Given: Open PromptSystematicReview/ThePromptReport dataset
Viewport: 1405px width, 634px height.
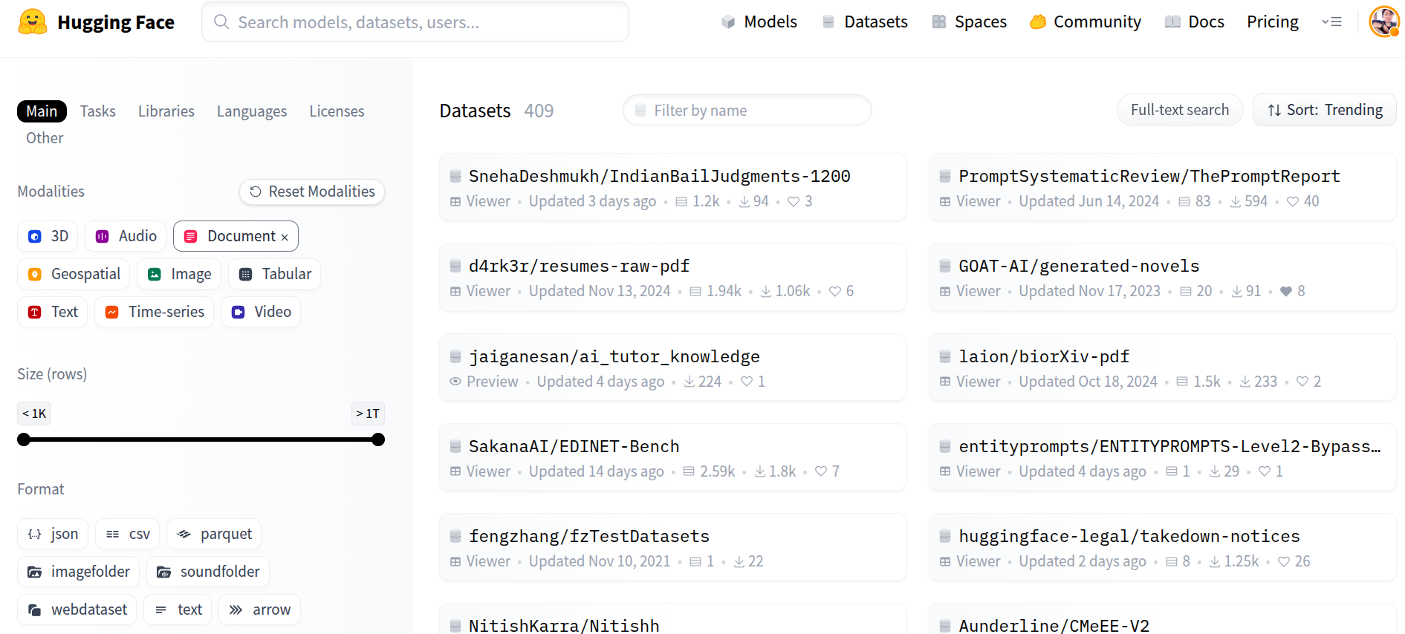Looking at the screenshot, I should (x=1162, y=187).
